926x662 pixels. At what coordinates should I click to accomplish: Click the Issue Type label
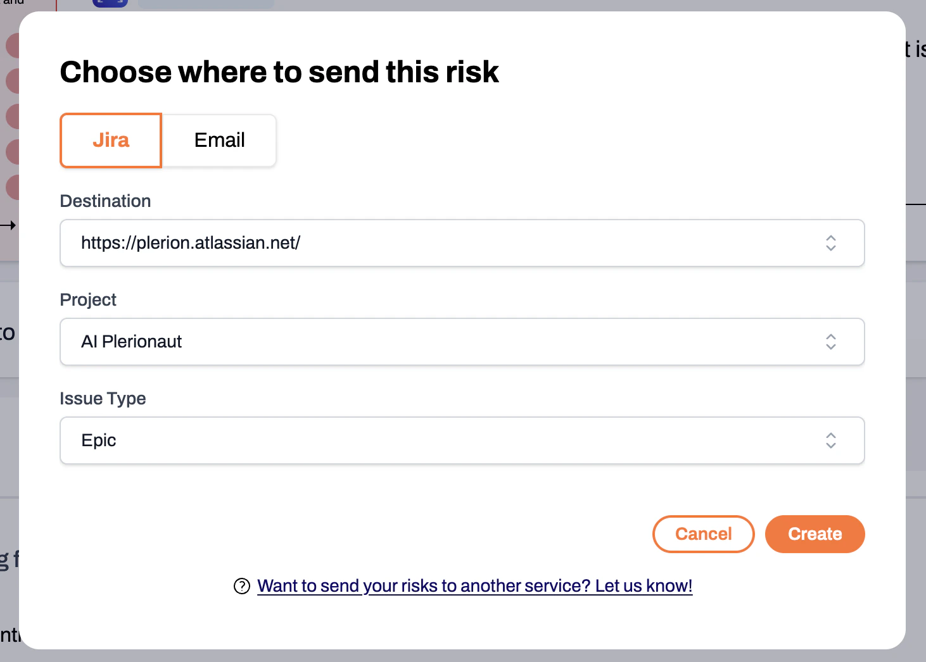103,398
